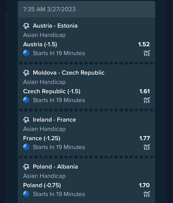Click soccer ball icon beside Austria - Estonia
Image resolution: width=173 pixels, height=203 pixels.
26,26
